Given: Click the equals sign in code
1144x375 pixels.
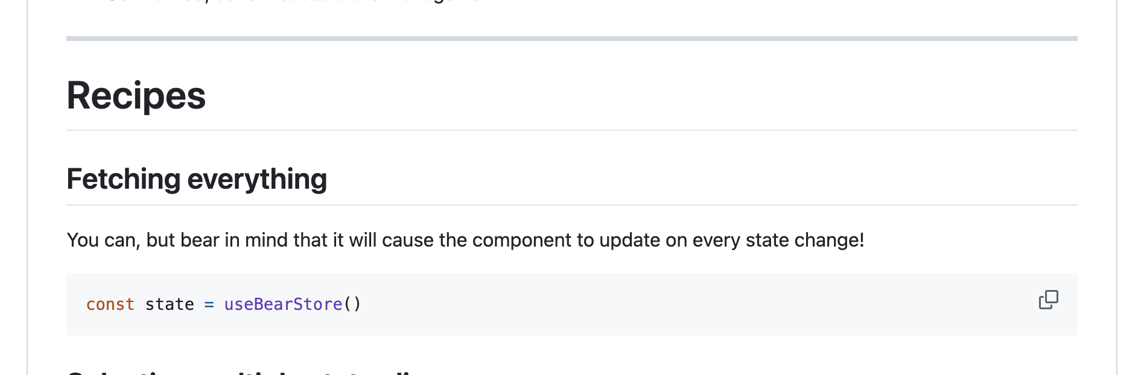Looking at the screenshot, I should [209, 304].
